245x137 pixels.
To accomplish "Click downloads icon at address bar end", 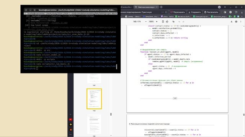I will (242, 12).
